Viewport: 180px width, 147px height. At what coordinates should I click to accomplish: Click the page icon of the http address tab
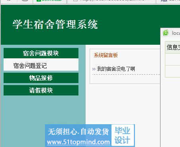tap(75, 0)
